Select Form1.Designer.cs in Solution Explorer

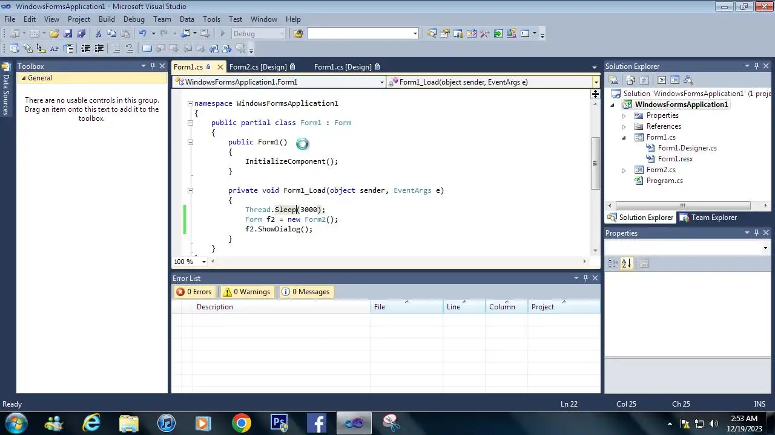pyautogui.click(x=687, y=148)
